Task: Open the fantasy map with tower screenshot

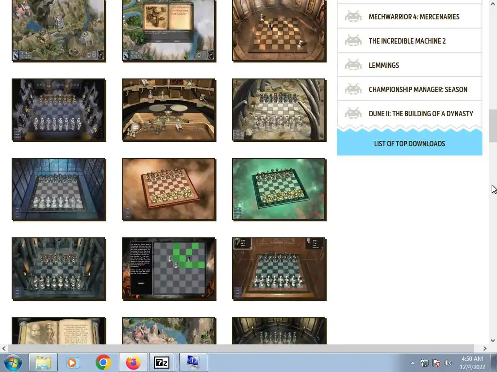Action: (59, 30)
